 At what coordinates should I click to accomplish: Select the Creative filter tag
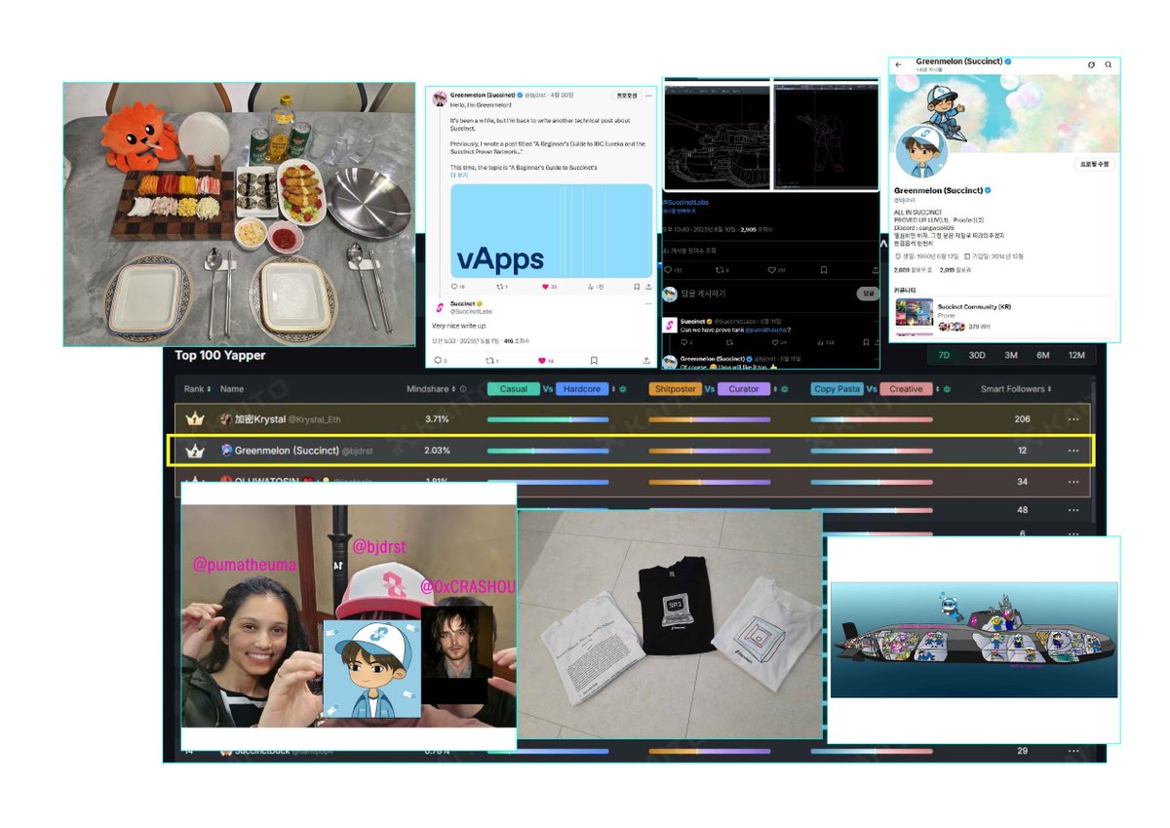coord(906,389)
